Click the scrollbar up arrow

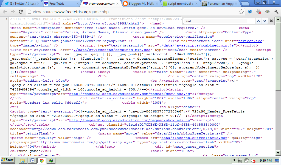coord(278,19)
